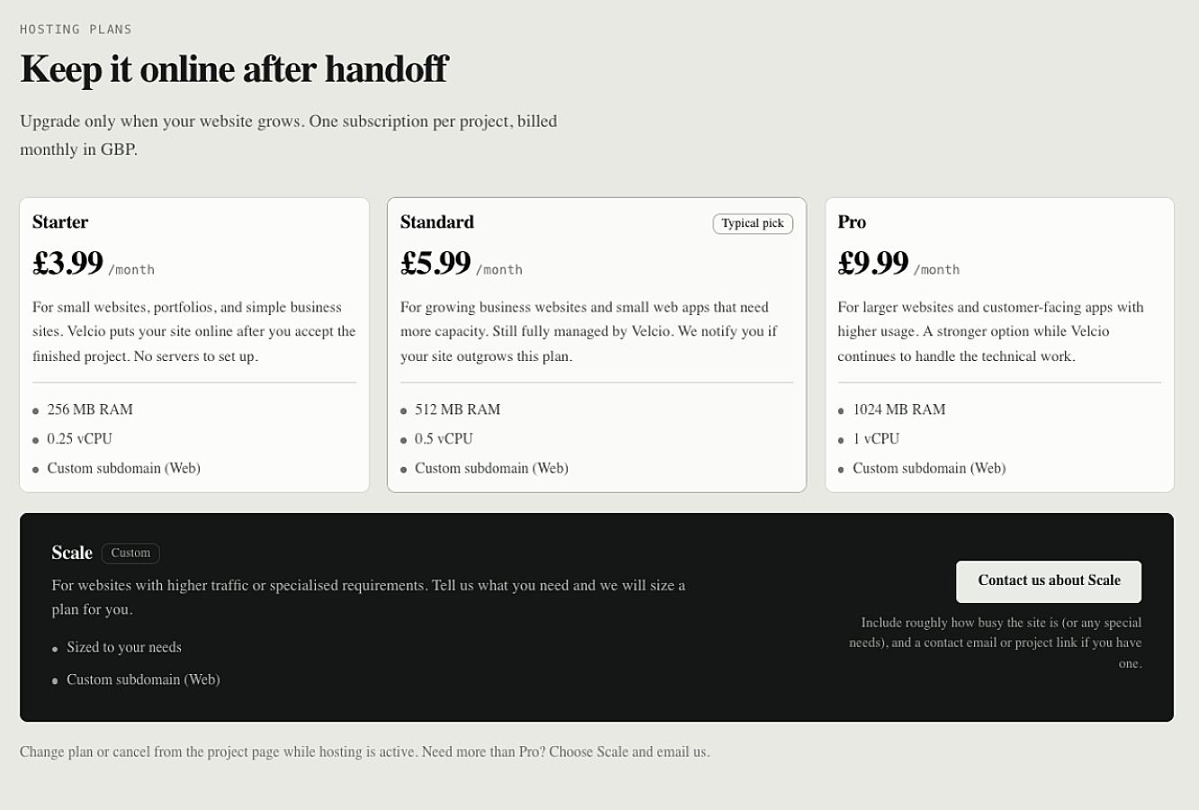Click the £5.99 Standard price
The width and height of the screenshot is (1199, 810).
(x=435, y=263)
